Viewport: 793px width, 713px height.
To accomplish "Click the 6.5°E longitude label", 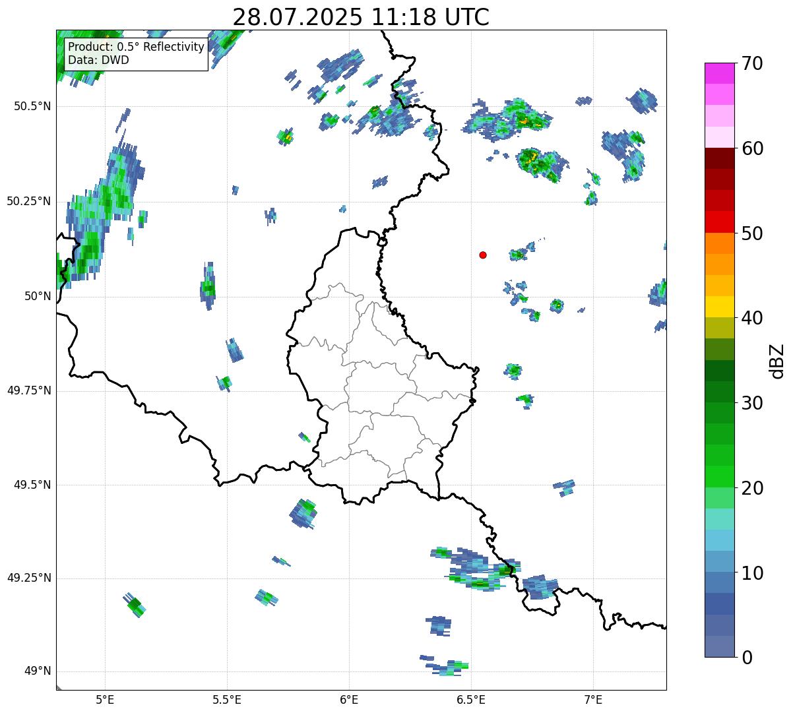I will pos(471,700).
